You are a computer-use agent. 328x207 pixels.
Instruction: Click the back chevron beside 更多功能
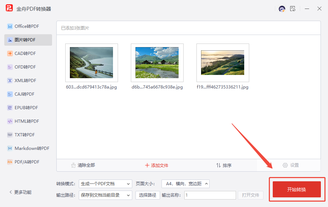(x=11, y=192)
